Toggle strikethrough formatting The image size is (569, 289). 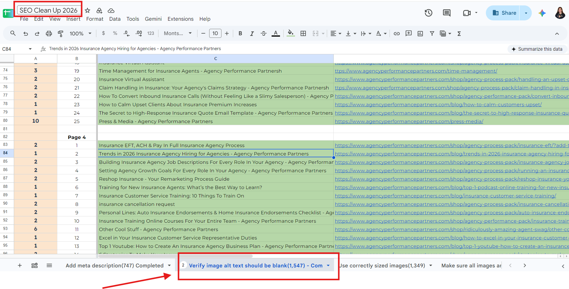pyautogui.click(x=263, y=34)
